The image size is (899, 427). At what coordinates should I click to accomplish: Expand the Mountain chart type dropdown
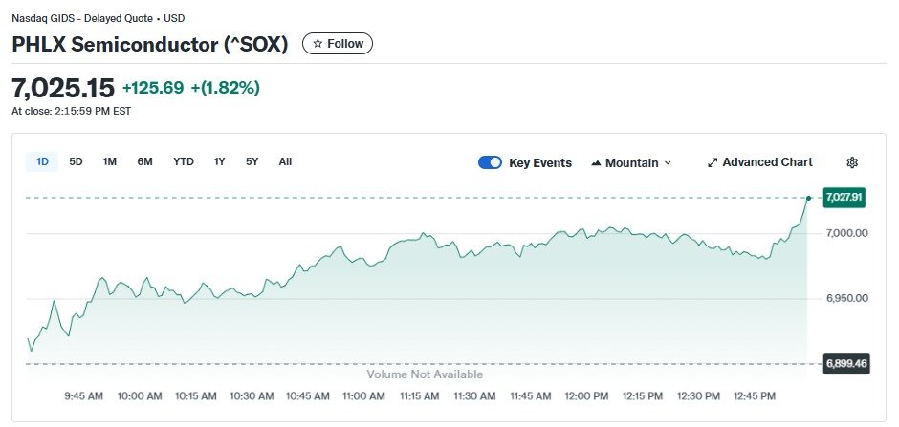coord(668,163)
